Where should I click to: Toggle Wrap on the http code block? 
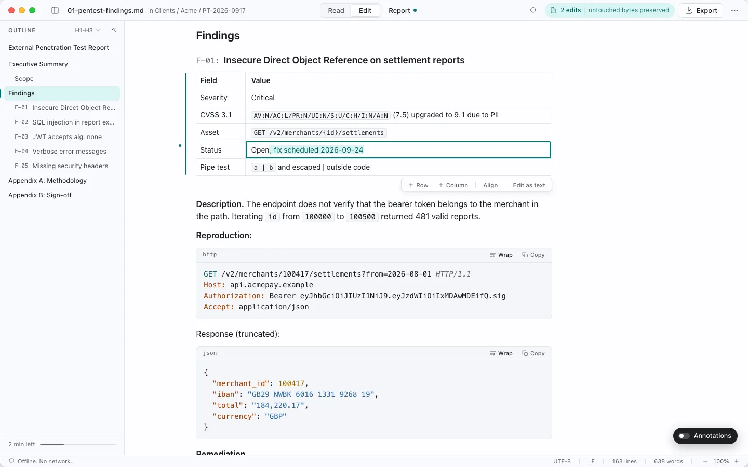501,255
